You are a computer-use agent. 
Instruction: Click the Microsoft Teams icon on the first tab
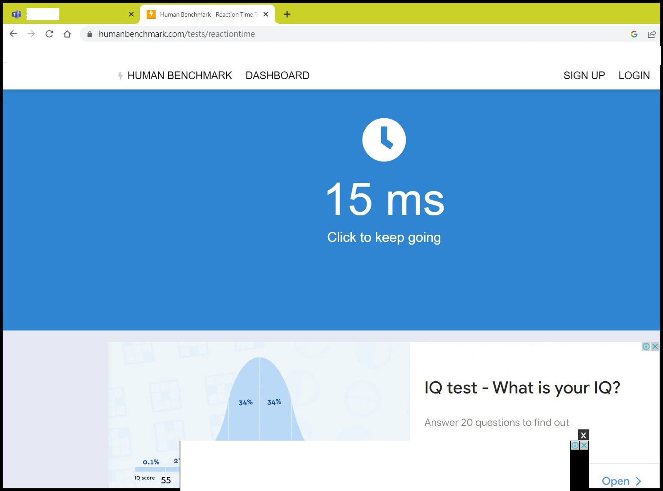[17, 14]
